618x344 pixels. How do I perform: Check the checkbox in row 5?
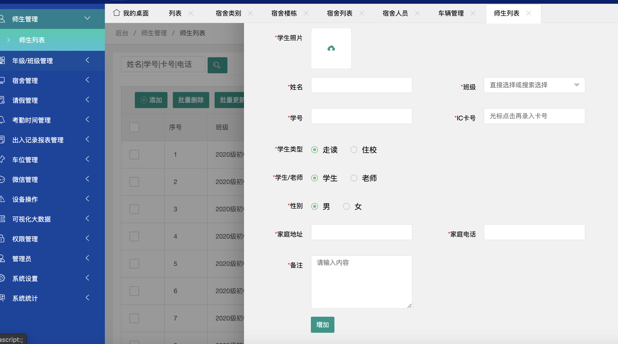pos(134,264)
